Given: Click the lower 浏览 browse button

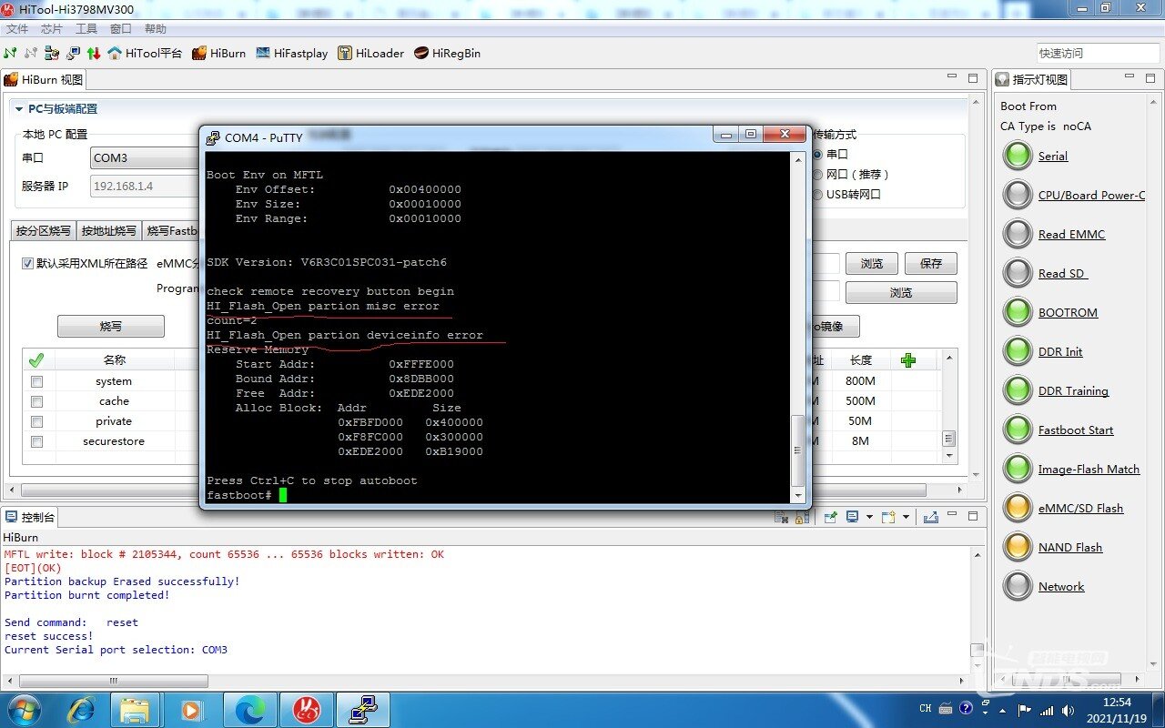Looking at the screenshot, I should click(x=901, y=292).
